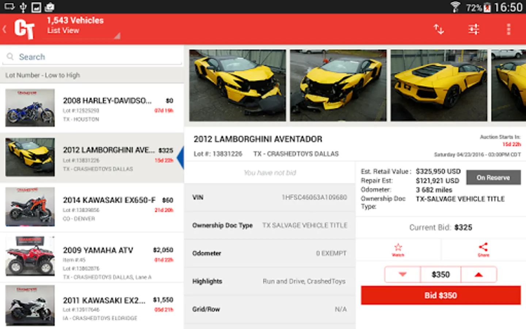Viewport: 526px width, 329px height.
Task: Click the You have not bid message
Action: (x=270, y=173)
